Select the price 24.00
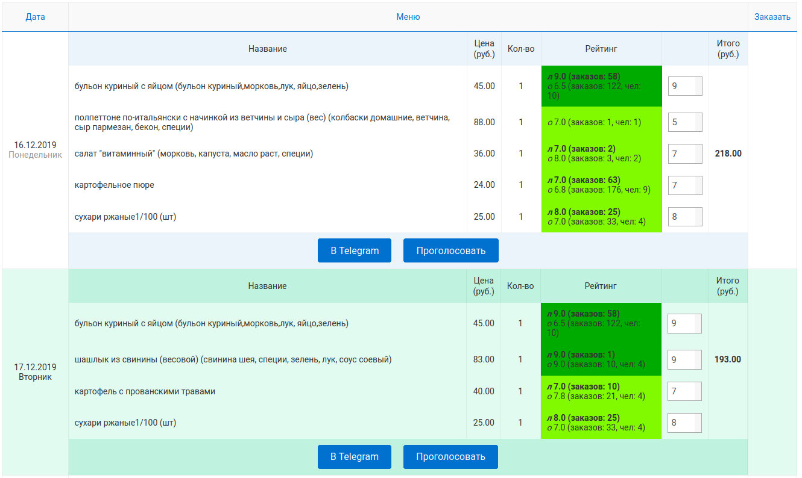Image resolution: width=802 pixels, height=478 pixels. pos(484,185)
